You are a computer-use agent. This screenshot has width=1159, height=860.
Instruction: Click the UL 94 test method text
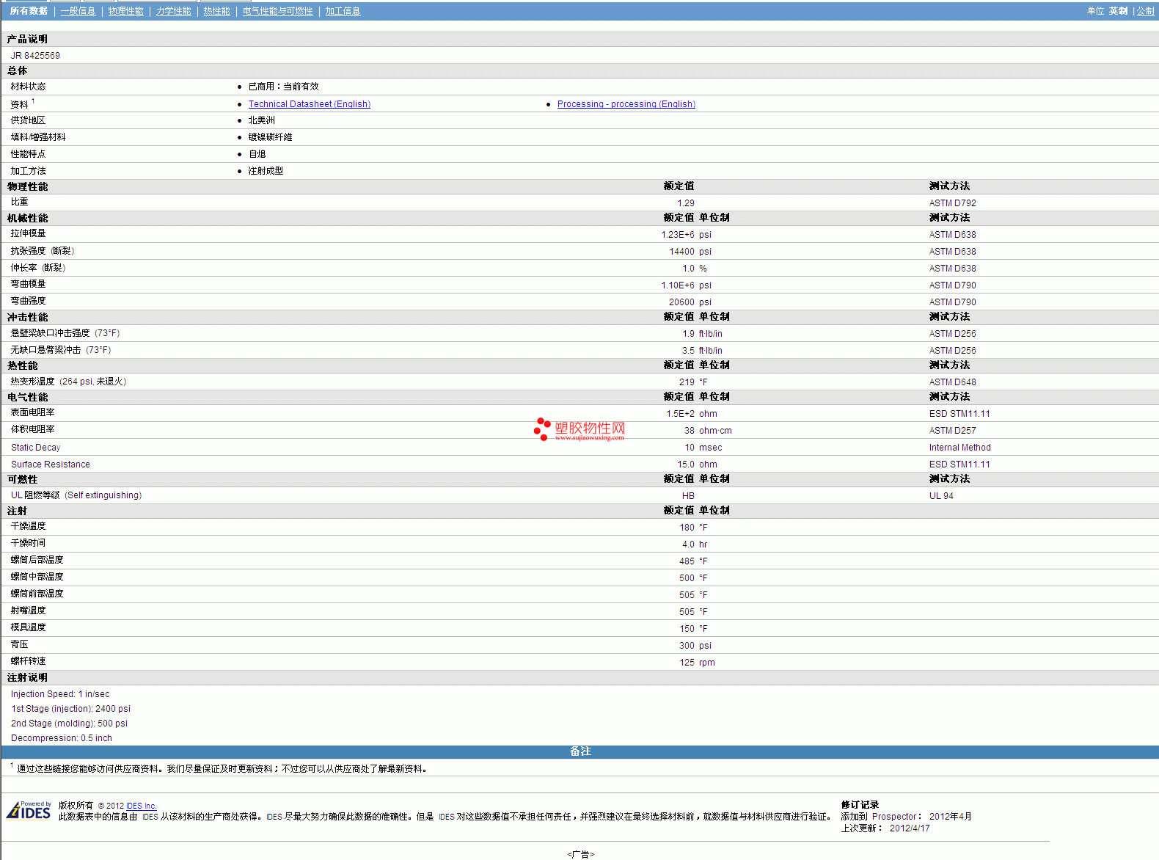coord(941,496)
